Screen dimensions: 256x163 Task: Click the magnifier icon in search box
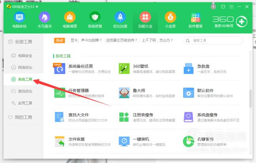tap(188, 41)
